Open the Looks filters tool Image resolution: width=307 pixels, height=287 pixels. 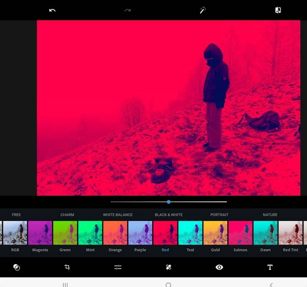(x=17, y=267)
